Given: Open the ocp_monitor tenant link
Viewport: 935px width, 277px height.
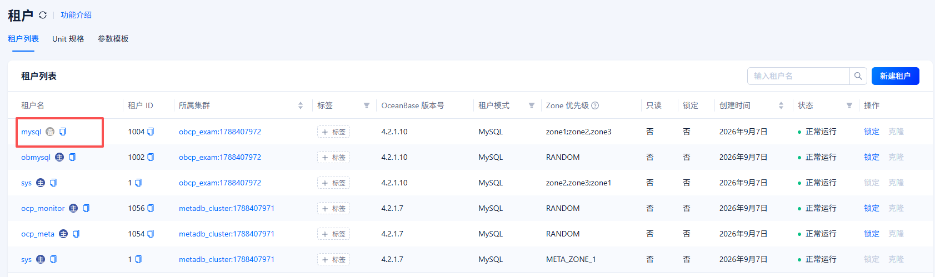Looking at the screenshot, I should pyautogui.click(x=43, y=208).
